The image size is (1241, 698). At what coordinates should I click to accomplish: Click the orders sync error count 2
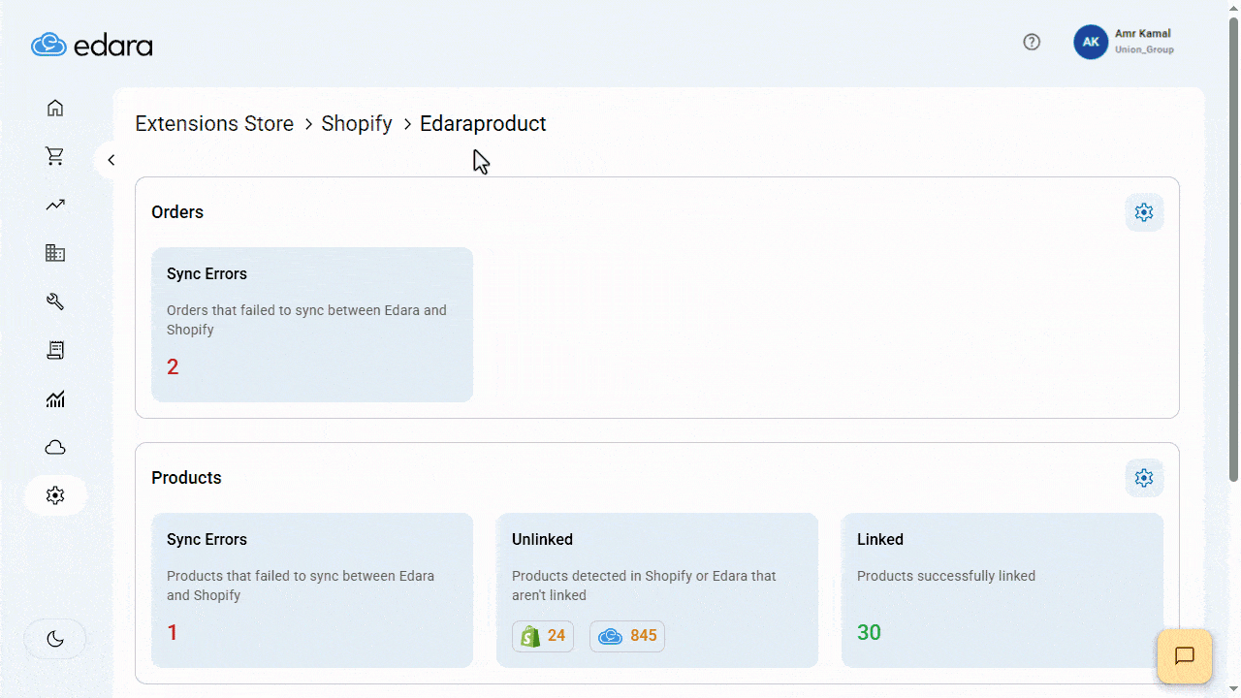click(x=173, y=367)
